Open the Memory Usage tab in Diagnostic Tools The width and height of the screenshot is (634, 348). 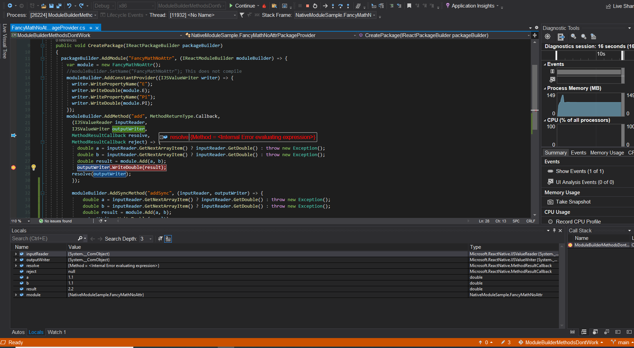coord(607,152)
